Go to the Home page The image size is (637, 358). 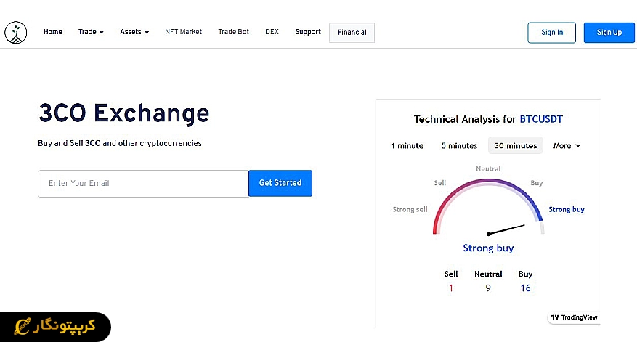coord(53,32)
